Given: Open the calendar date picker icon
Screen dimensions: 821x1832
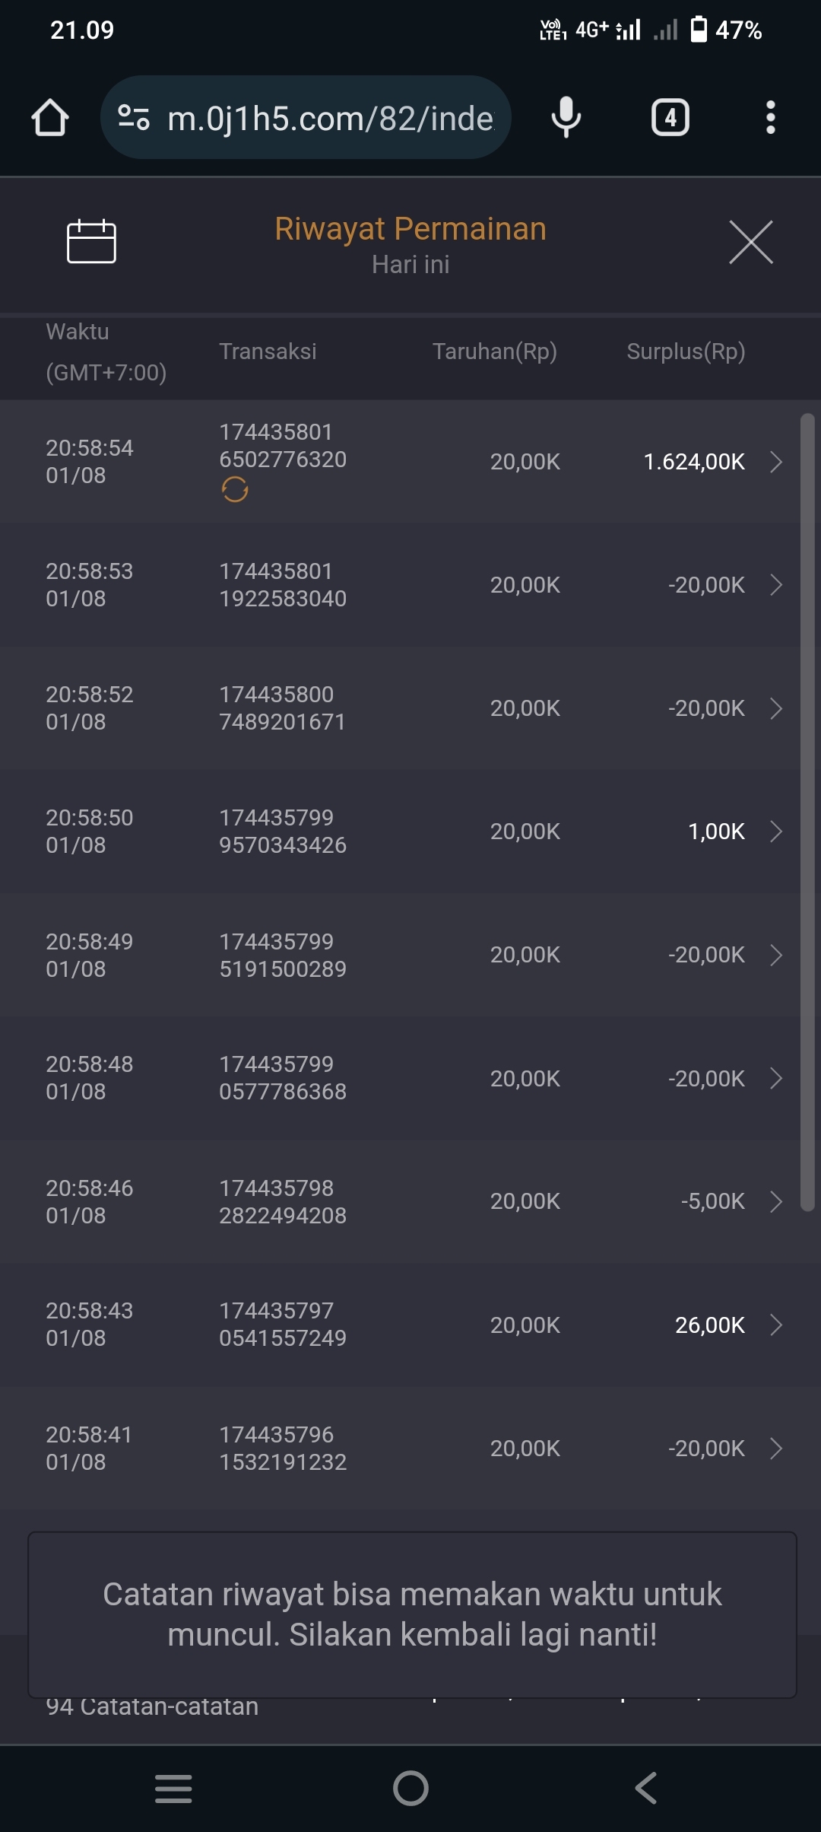Looking at the screenshot, I should click(x=91, y=242).
